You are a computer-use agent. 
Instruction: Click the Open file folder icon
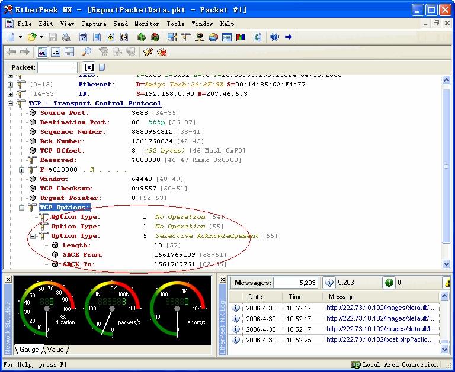[x=32, y=37]
